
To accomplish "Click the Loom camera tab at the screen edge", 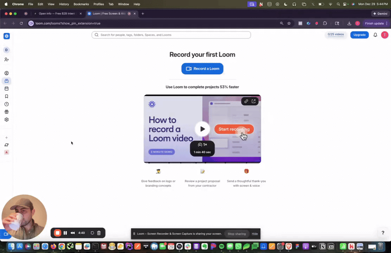I will [5, 234].
